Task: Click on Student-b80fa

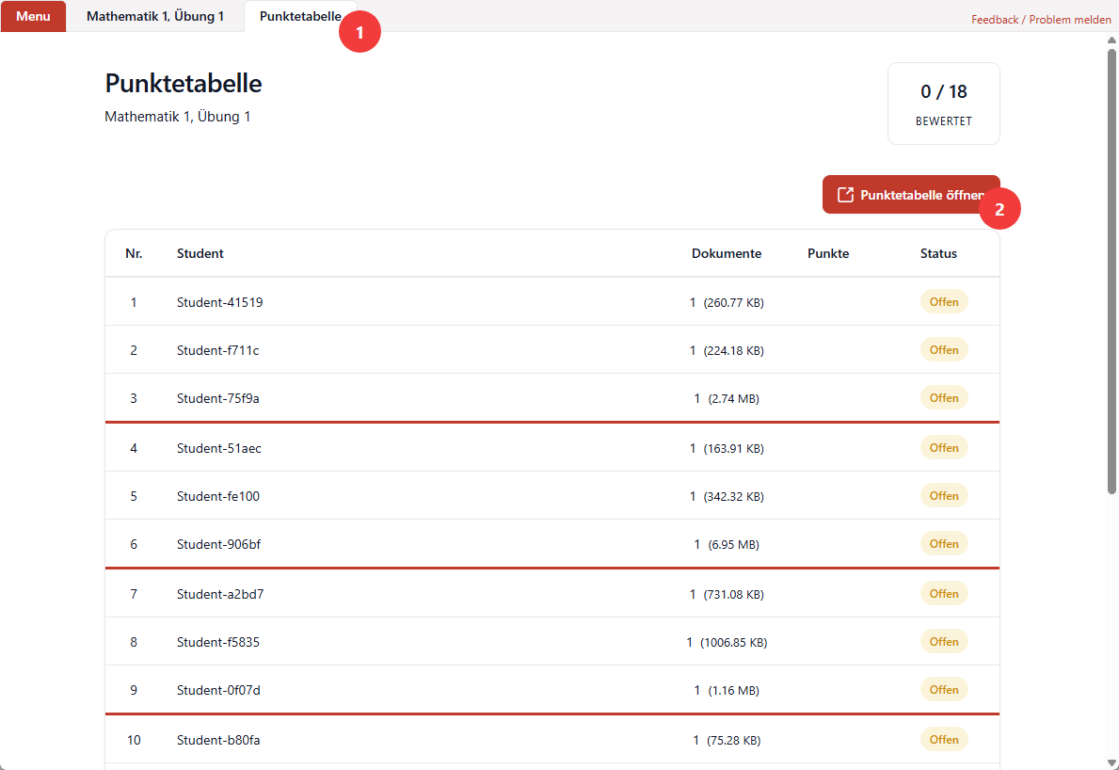Action: [x=218, y=740]
